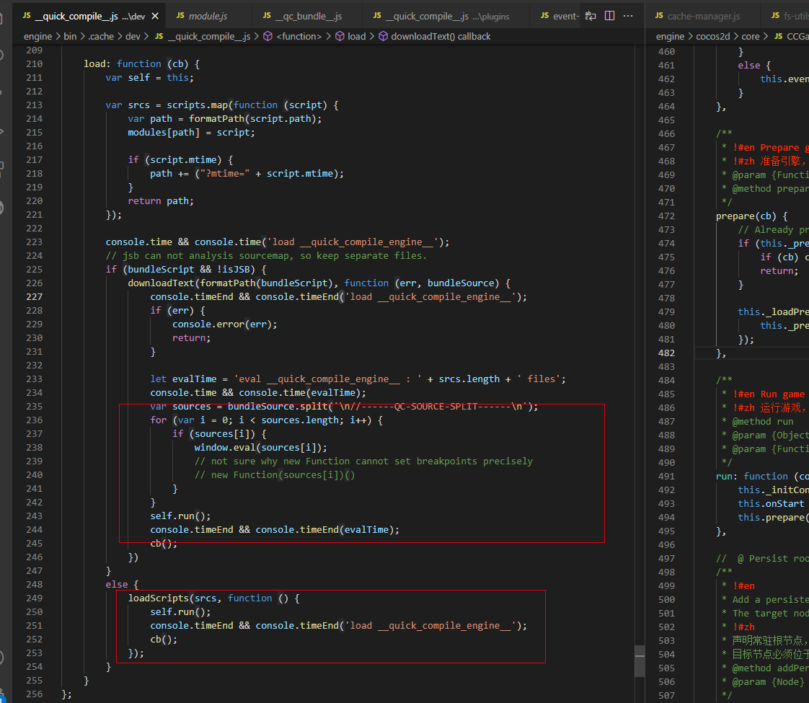This screenshot has height=703, width=809.
Task: Click the downloadText() callback symbol icon
Action: 383,36
